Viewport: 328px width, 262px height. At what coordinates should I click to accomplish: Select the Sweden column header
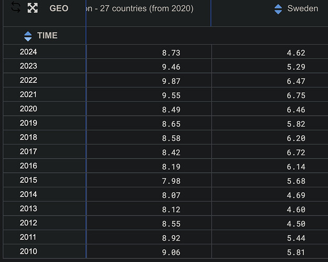pyautogui.click(x=302, y=8)
